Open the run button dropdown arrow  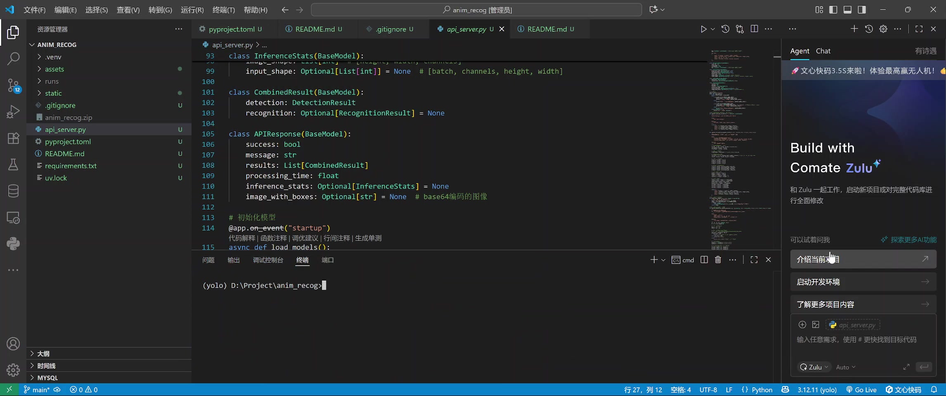713,29
